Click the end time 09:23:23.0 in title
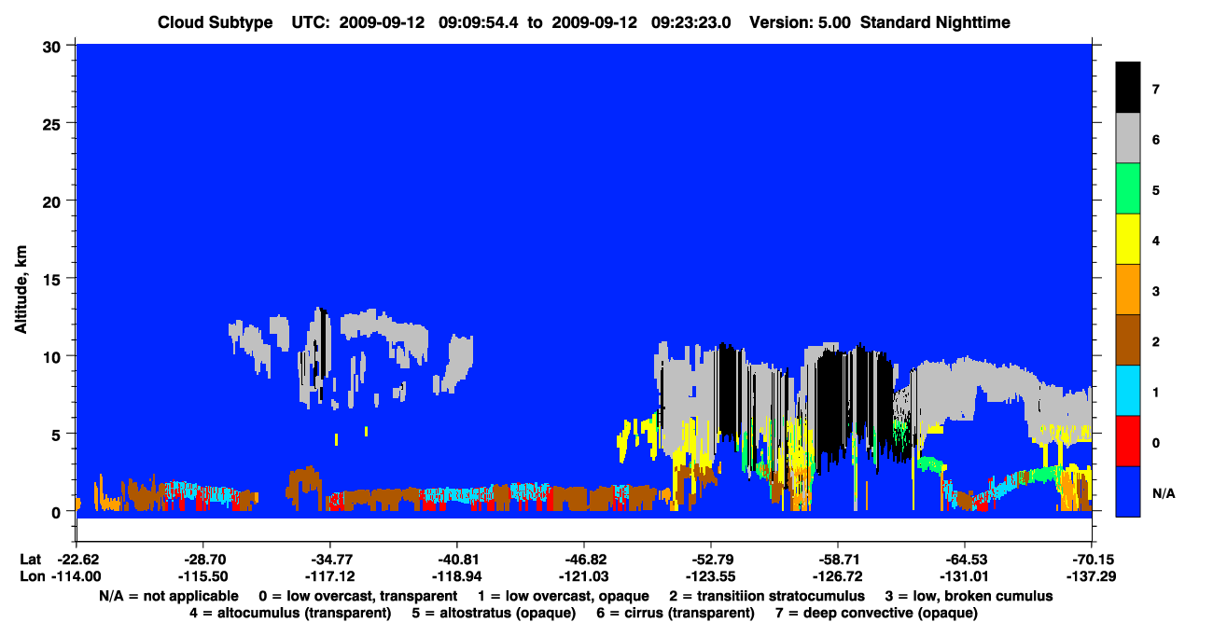 [690, 22]
